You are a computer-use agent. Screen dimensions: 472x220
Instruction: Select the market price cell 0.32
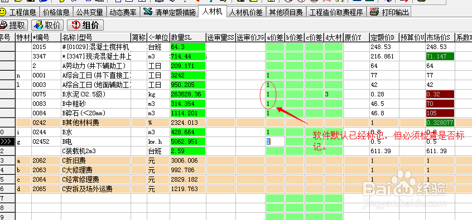pos(440,94)
